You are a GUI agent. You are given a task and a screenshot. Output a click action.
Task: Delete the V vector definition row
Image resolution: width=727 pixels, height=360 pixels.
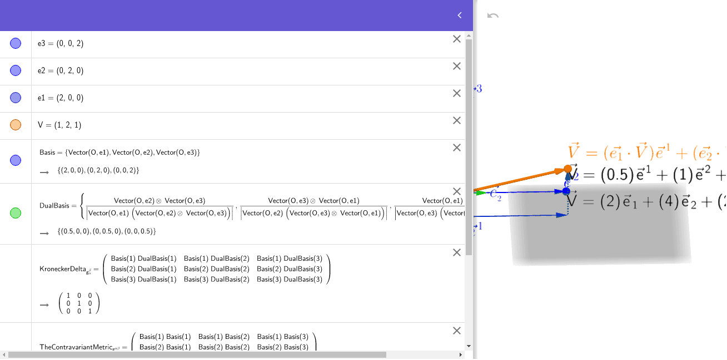pos(457,120)
